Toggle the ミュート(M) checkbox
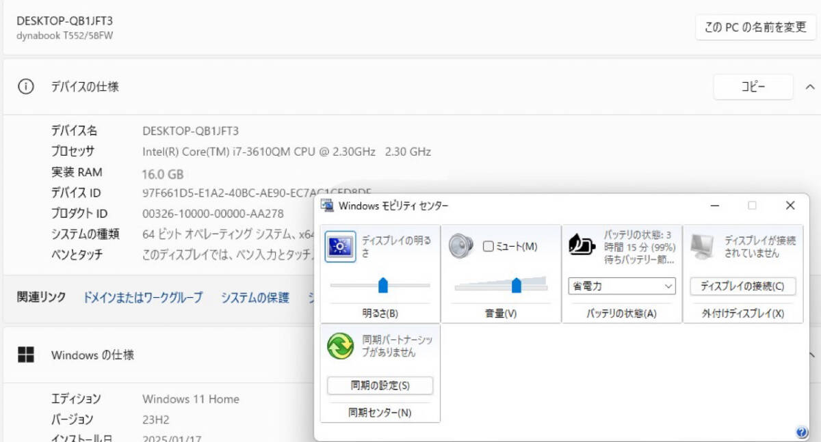821x442 pixels. pos(488,246)
